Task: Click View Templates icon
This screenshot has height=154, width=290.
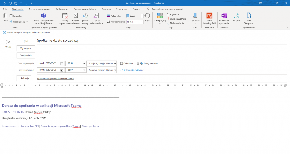Action: click(249, 16)
